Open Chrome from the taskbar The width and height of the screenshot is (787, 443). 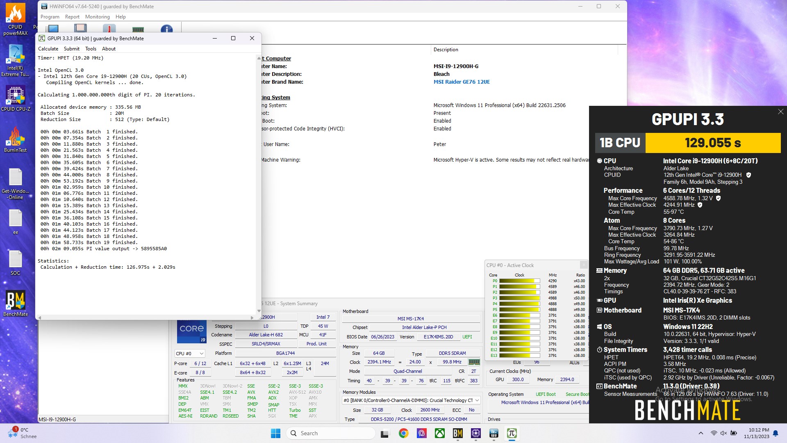coord(403,433)
